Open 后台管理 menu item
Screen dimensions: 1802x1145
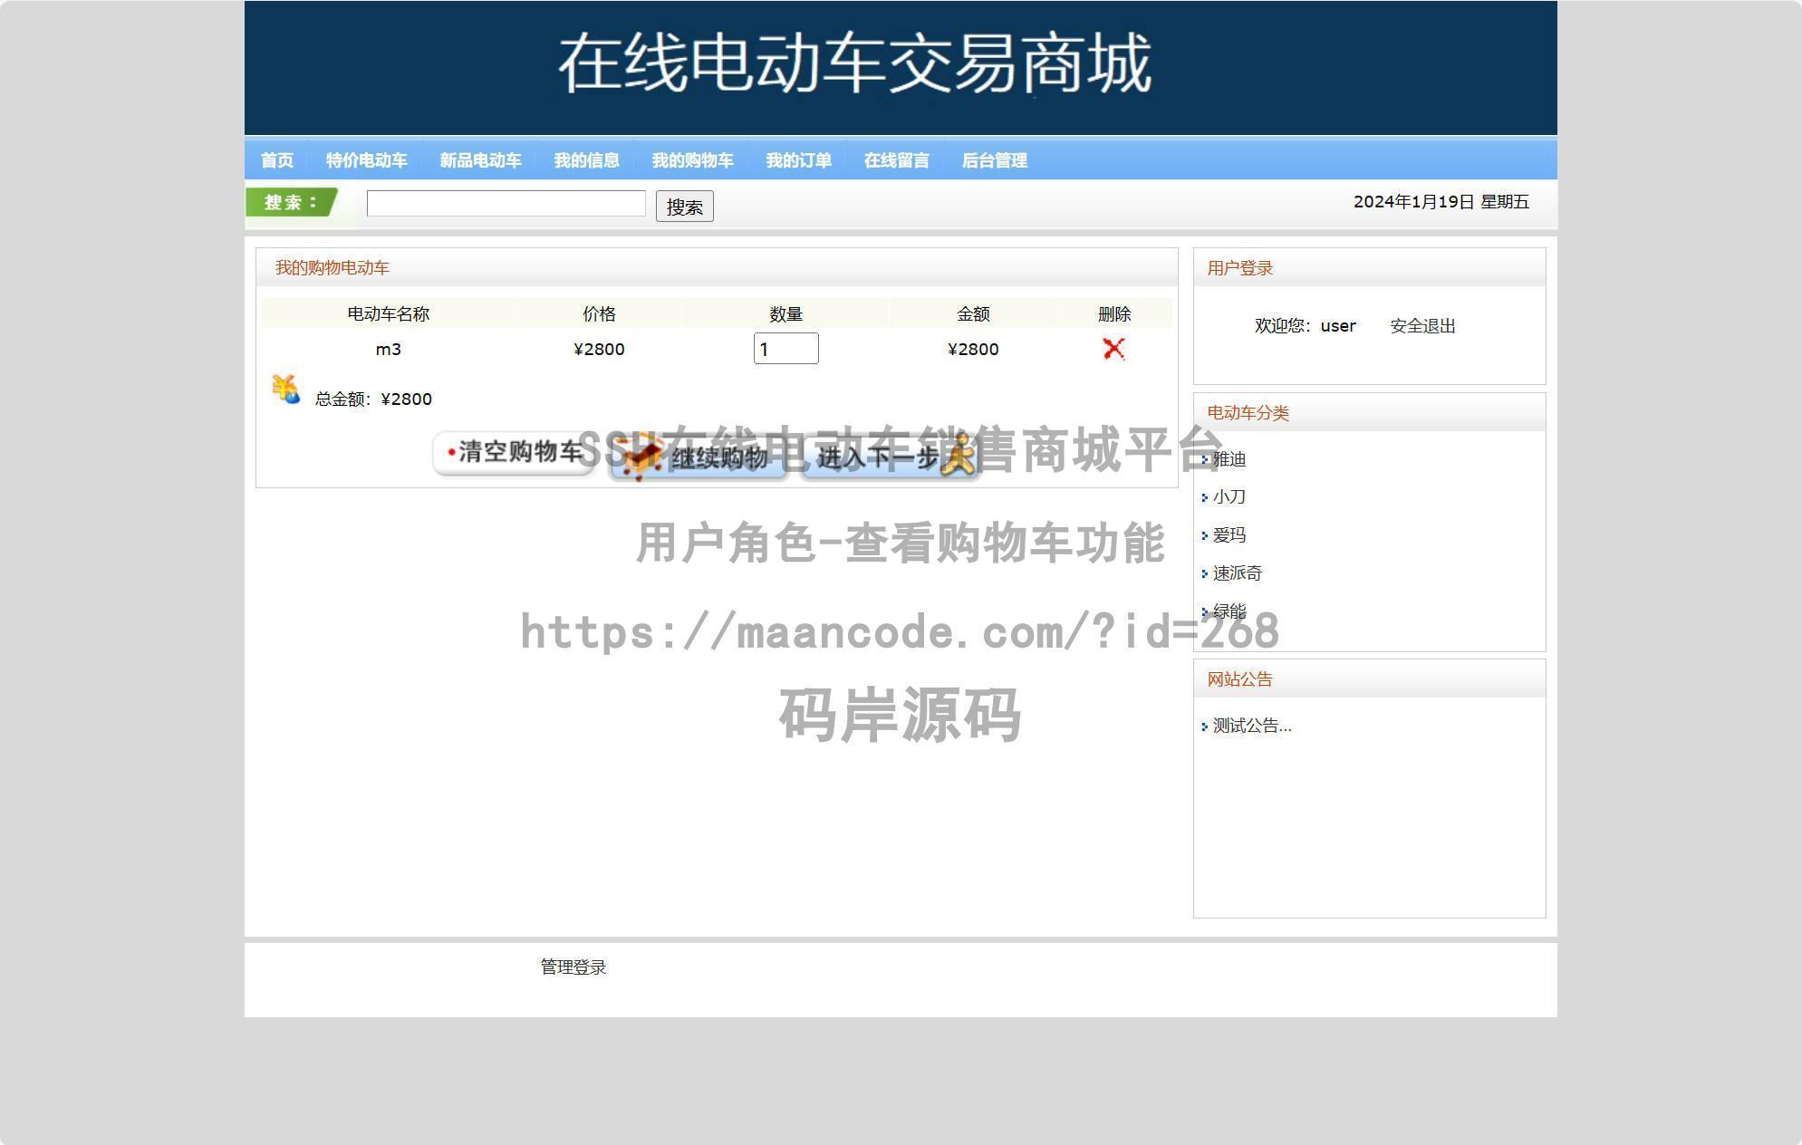(x=995, y=160)
